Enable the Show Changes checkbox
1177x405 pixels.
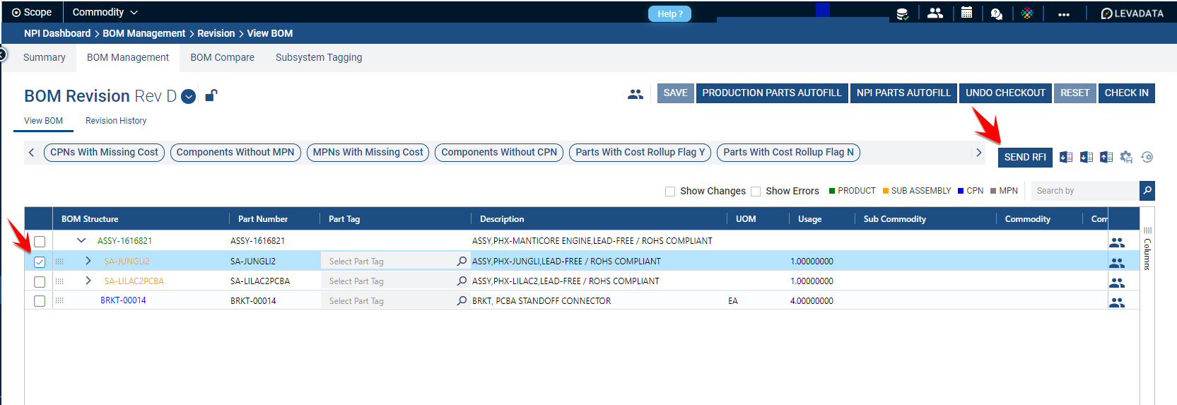pos(670,191)
